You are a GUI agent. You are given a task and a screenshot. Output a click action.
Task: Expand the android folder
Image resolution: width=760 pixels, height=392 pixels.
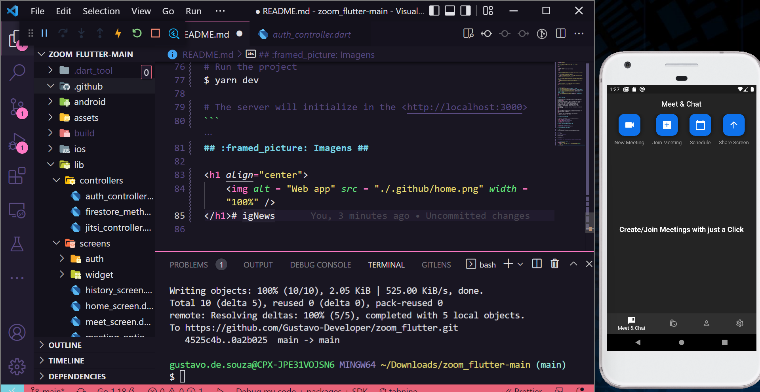pos(94,102)
